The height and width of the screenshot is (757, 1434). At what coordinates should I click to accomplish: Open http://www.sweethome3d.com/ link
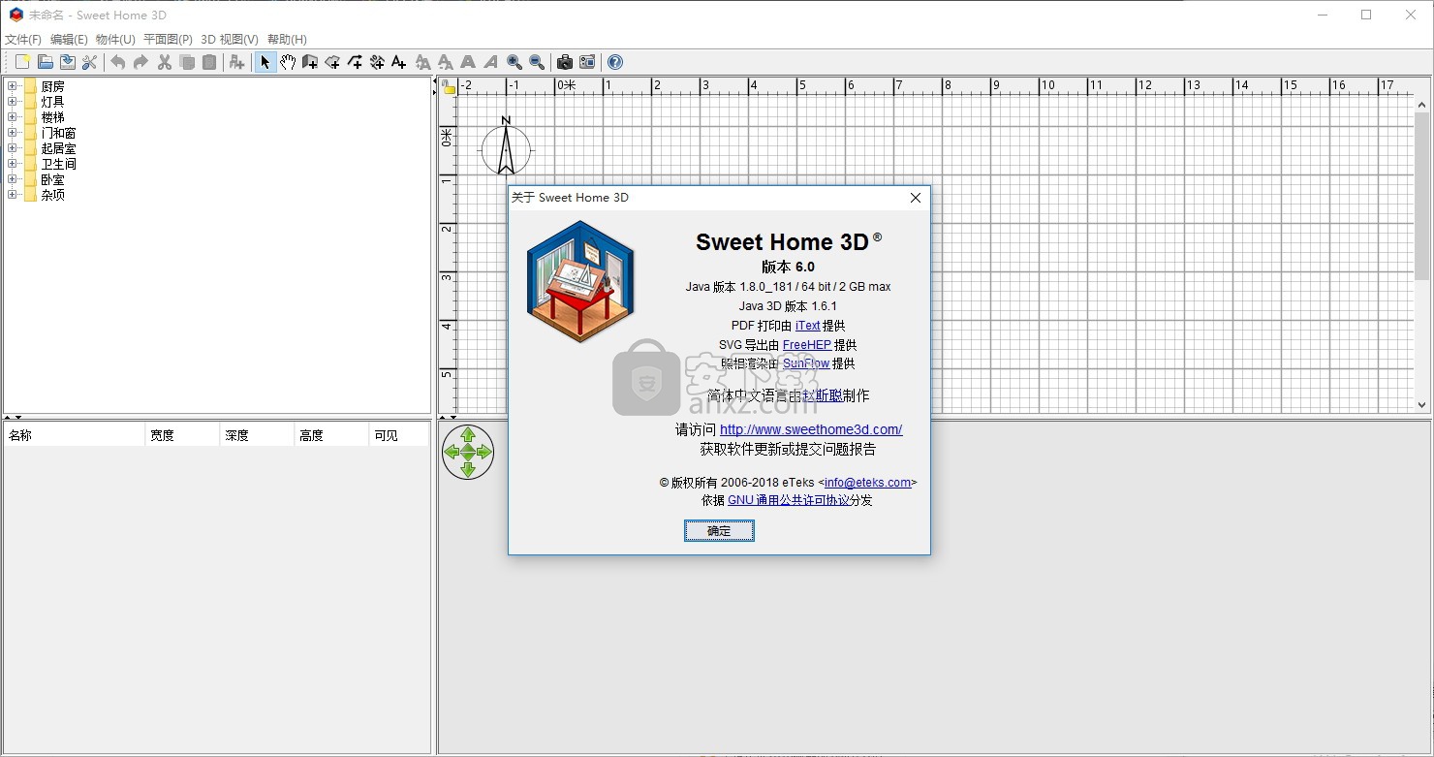click(811, 429)
